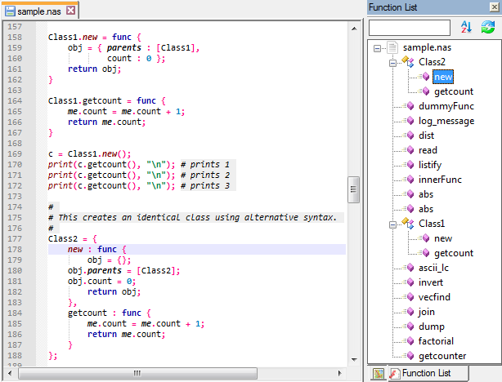The height and width of the screenshot is (382, 502).
Task: Click the save icon on the sample.nas tab
Action: (10, 11)
